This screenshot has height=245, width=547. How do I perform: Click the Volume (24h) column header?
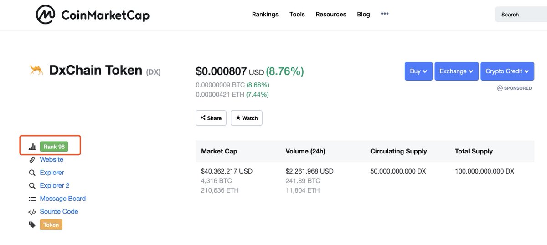pos(305,151)
